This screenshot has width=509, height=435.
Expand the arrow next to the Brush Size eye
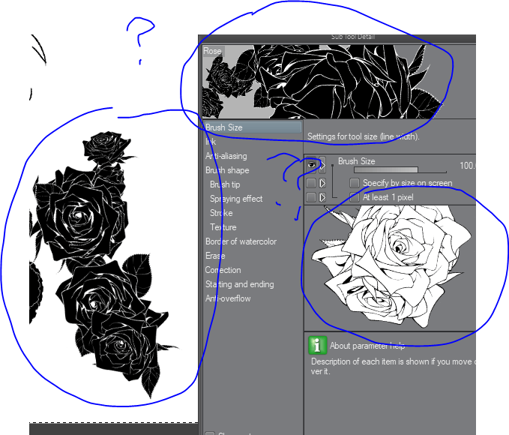click(x=323, y=165)
